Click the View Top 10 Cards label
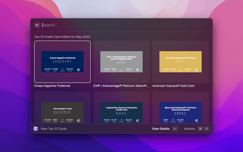This screenshot has height=152, width=243. [54, 129]
